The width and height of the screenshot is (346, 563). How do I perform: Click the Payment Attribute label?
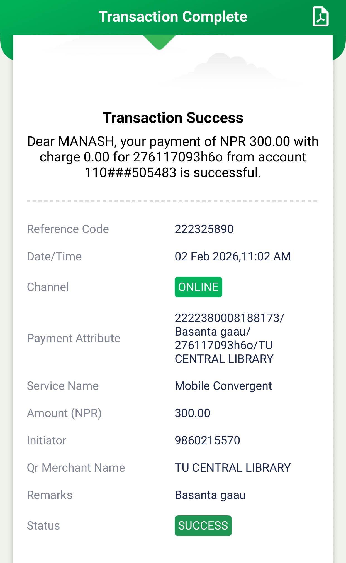[74, 338]
